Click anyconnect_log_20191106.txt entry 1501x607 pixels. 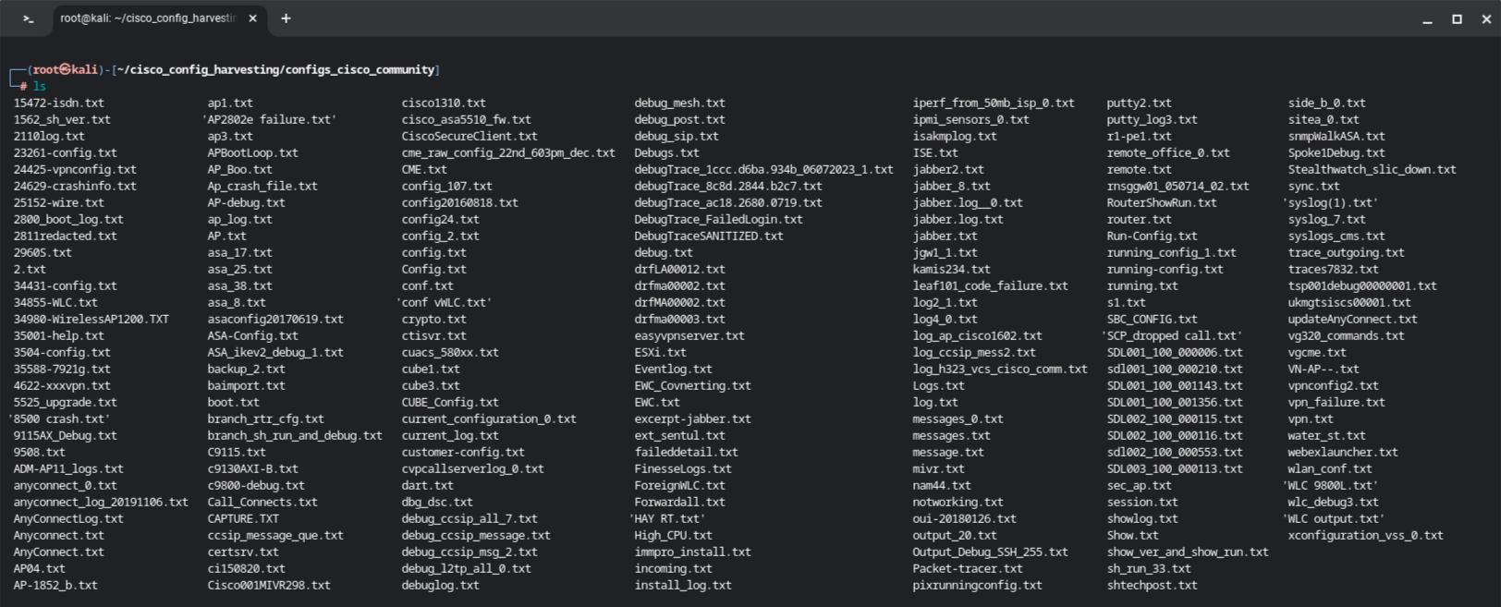pos(101,503)
